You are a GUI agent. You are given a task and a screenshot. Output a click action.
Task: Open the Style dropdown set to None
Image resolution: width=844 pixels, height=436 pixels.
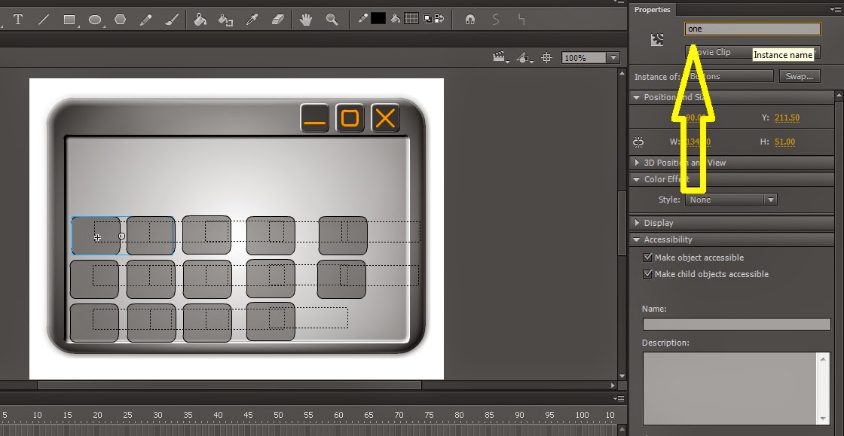pyautogui.click(x=731, y=200)
